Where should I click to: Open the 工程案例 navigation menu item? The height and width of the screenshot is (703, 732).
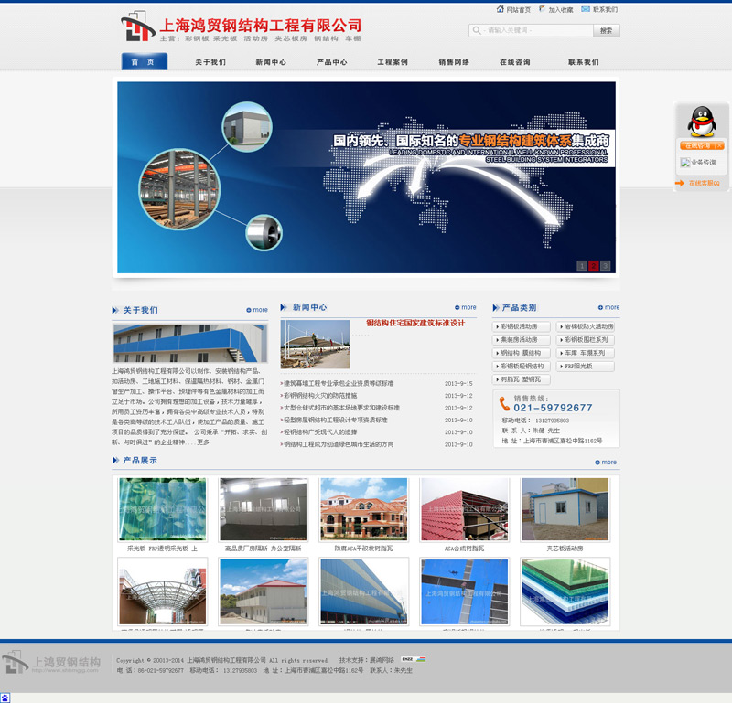(x=393, y=62)
